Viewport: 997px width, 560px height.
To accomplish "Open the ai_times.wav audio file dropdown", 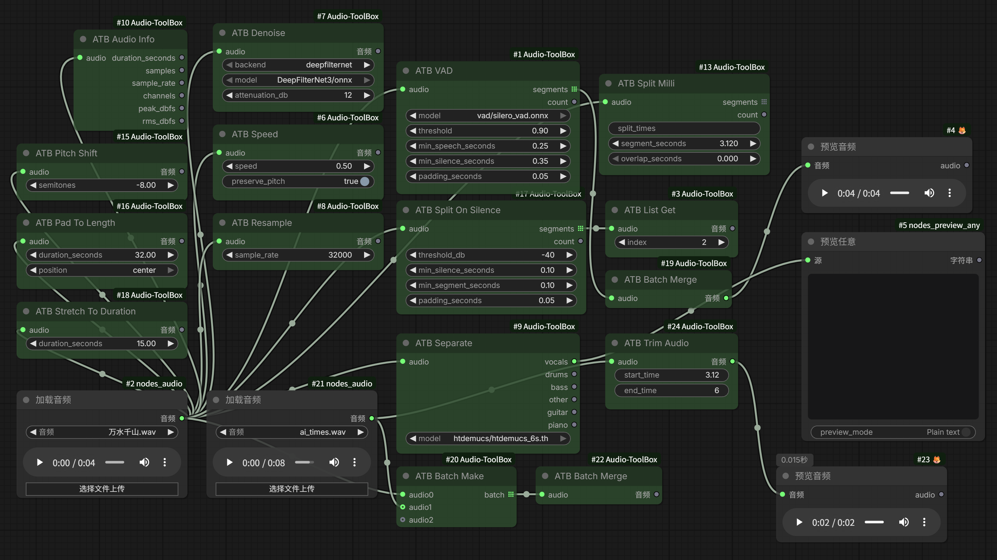I will pos(292,432).
